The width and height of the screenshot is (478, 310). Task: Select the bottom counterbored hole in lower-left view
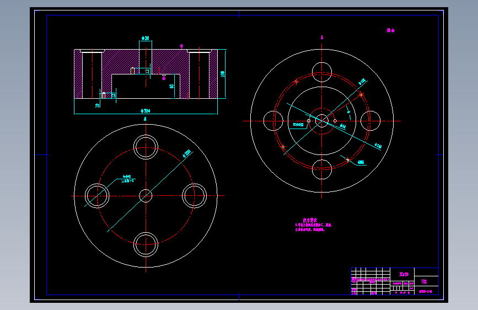(x=146, y=245)
